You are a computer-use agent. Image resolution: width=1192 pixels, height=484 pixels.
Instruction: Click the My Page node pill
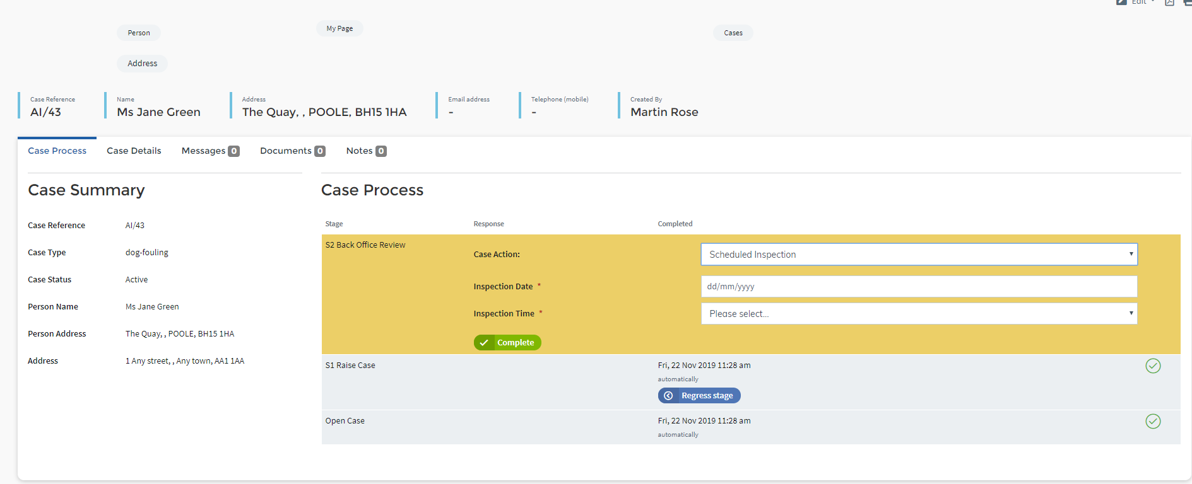click(339, 28)
